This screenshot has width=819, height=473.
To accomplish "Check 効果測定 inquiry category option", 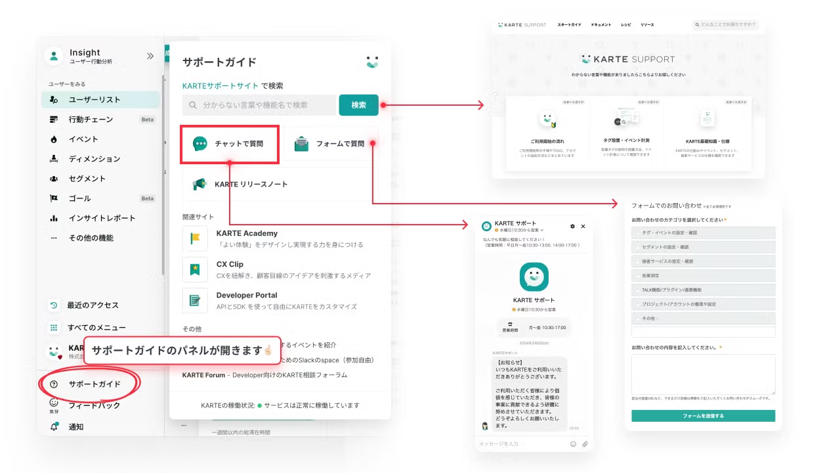I will tap(703, 276).
